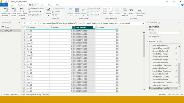Screen dimensions: 184x103
Task: Select Renamed Columns3 step
Action: 160,74
